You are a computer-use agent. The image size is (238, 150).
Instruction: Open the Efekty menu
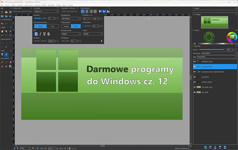point(44,5)
